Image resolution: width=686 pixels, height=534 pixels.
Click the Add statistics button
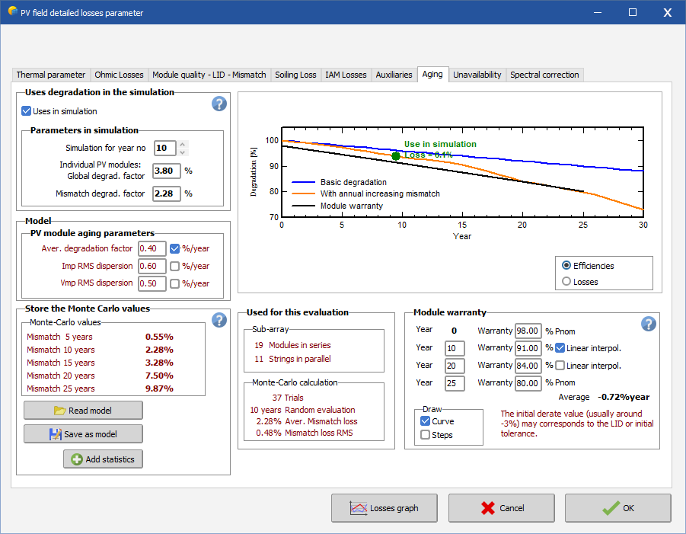point(104,459)
